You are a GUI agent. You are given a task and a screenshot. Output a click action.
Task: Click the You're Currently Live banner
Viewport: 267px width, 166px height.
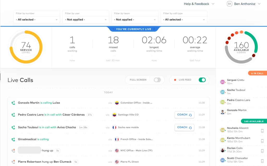134,29
